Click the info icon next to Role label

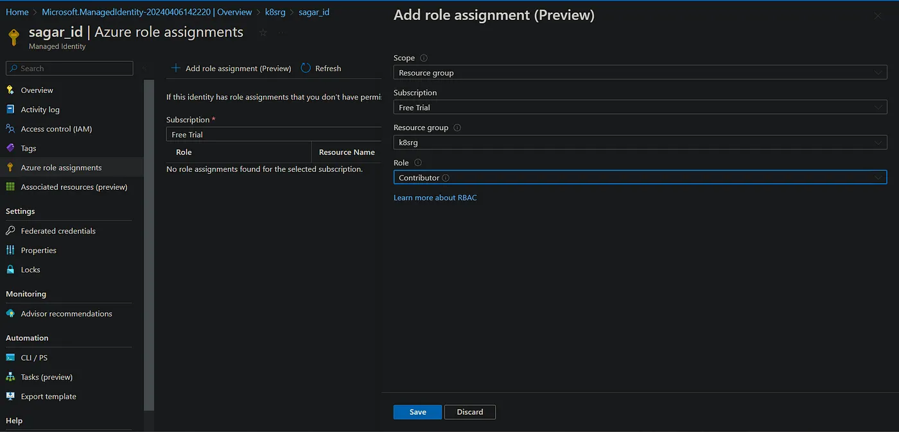click(x=418, y=163)
